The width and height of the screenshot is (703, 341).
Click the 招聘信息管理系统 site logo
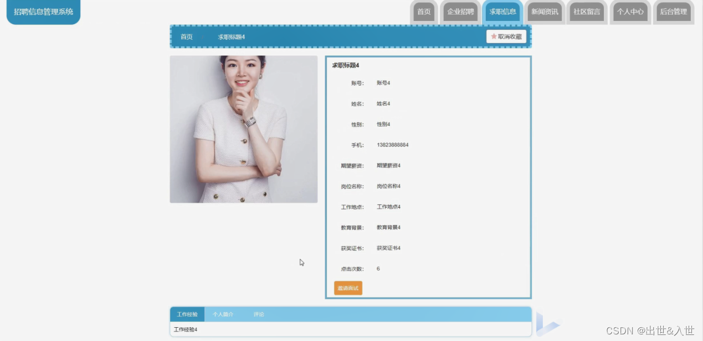coord(43,12)
